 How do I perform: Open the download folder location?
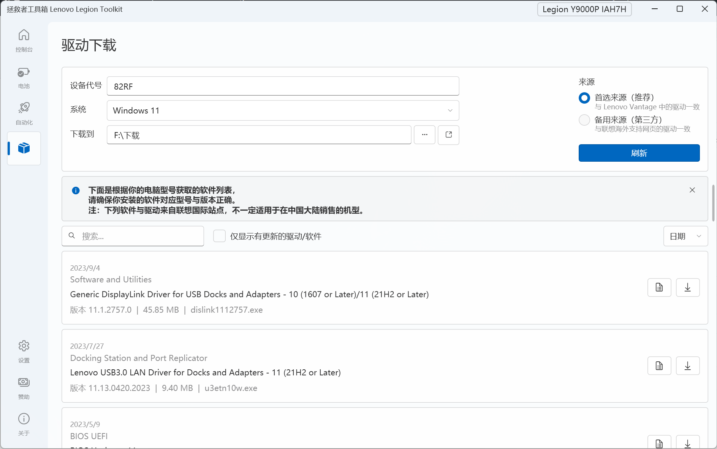(448, 135)
